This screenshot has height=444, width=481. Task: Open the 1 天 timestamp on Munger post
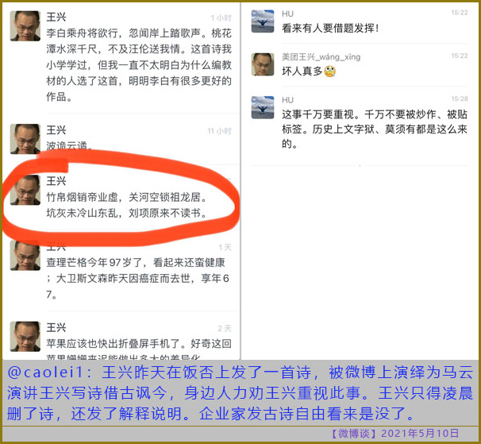click(x=225, y=247)
